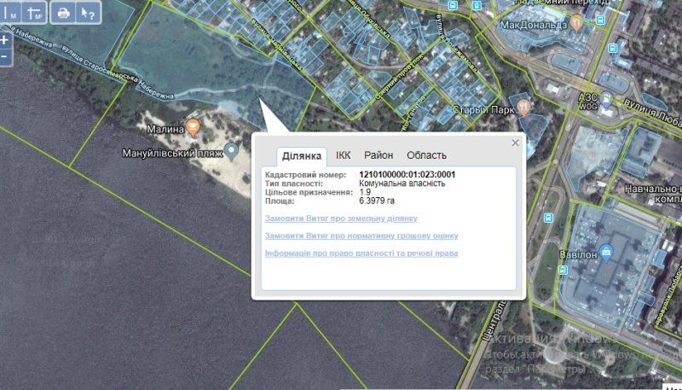Click the МакДональдз restaurant marker
The width and height of the screenshot is (682, 390).
[x=578, y=23]
